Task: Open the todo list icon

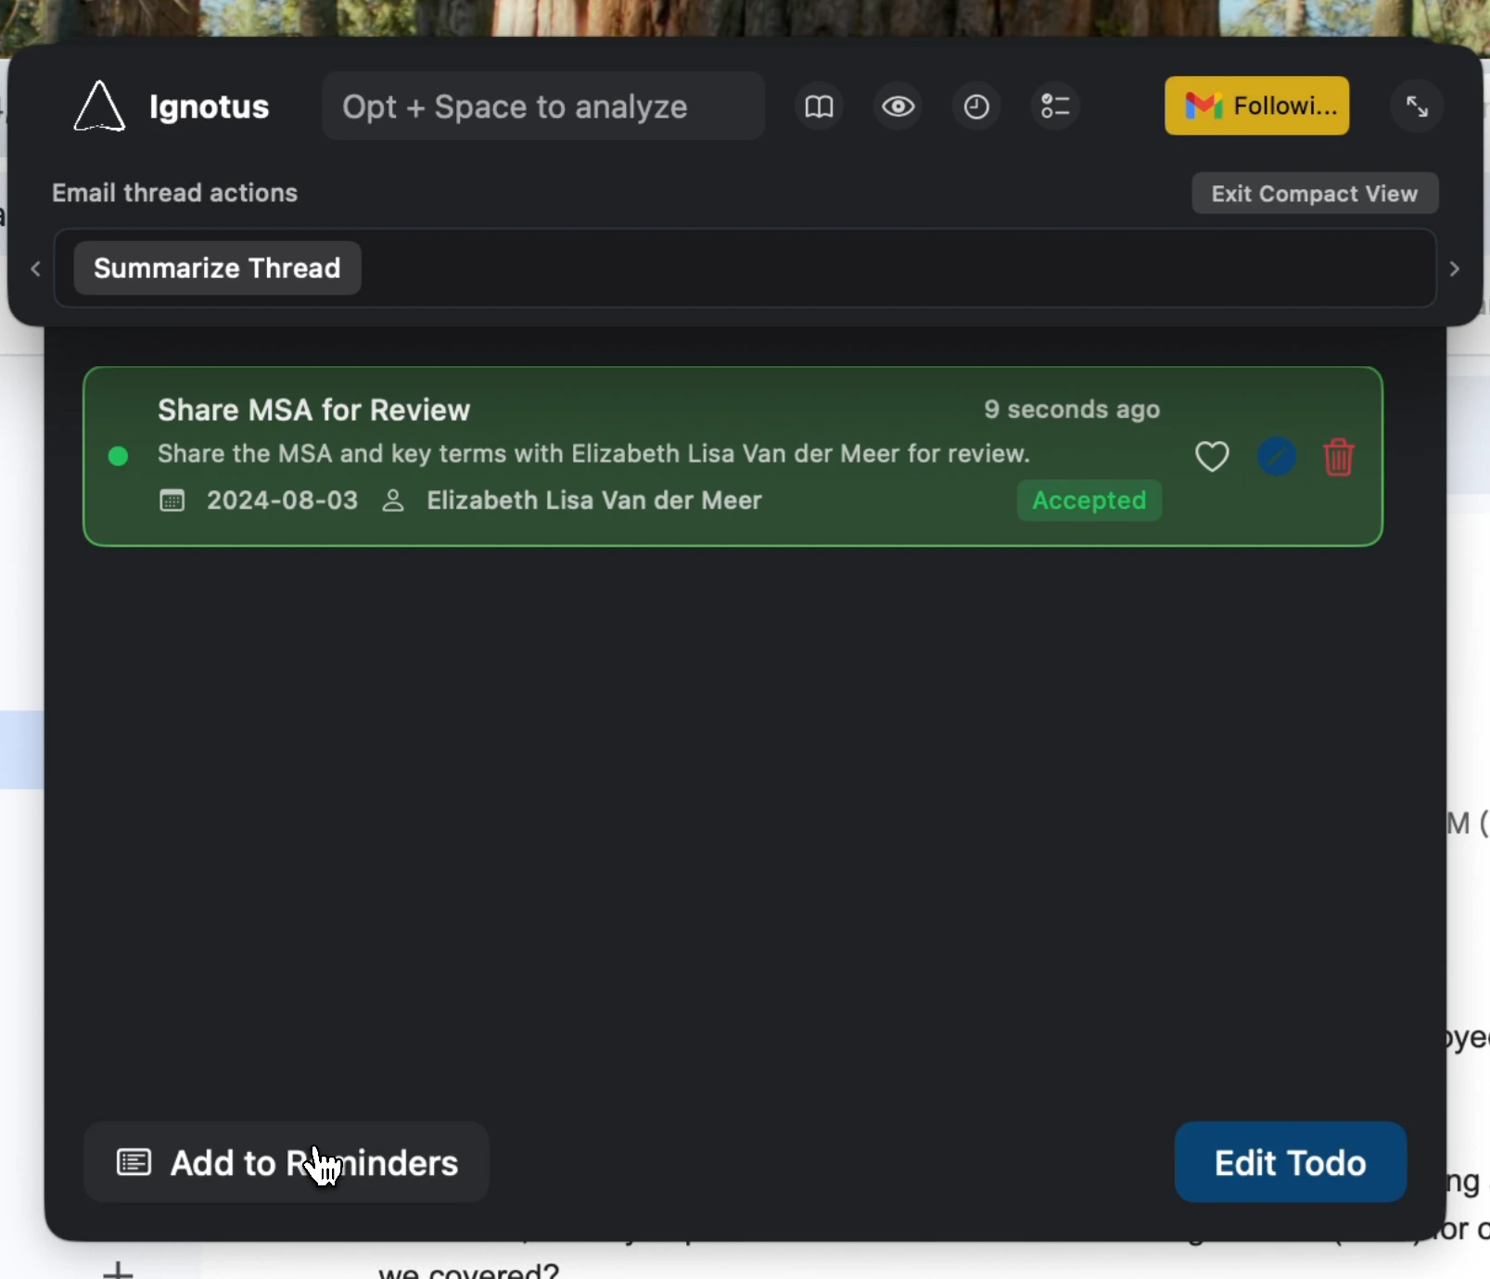Action: tap(1055, 107)
